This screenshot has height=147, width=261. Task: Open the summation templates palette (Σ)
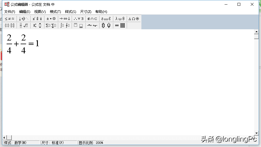[x=51, y=26]
